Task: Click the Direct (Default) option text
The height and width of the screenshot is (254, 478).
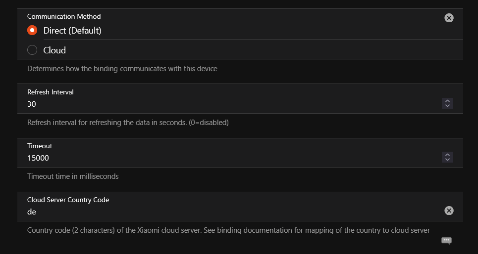Action: pos(72,31)
